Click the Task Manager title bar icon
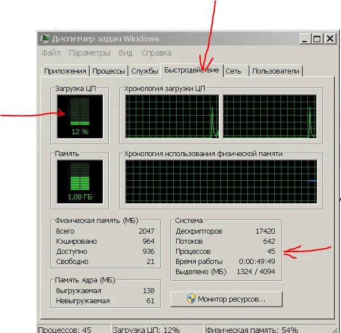The width and height of the screenshot is (341, 333). 45,39
